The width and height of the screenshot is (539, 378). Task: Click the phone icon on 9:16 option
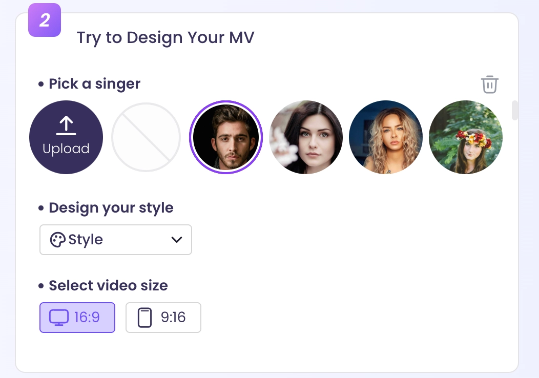point(145,318)
